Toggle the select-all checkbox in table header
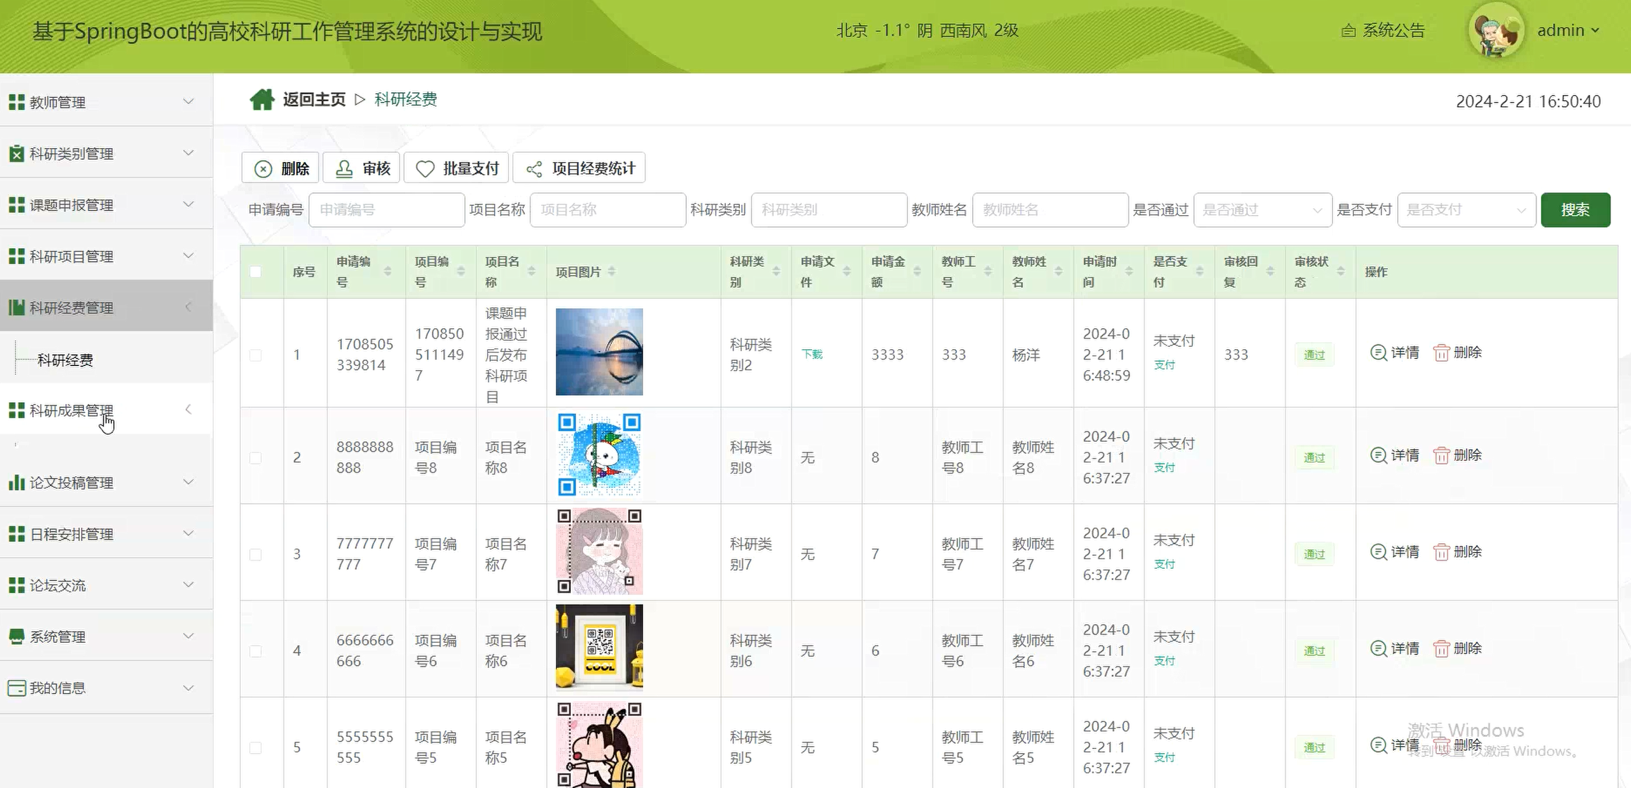 (256, 272)
